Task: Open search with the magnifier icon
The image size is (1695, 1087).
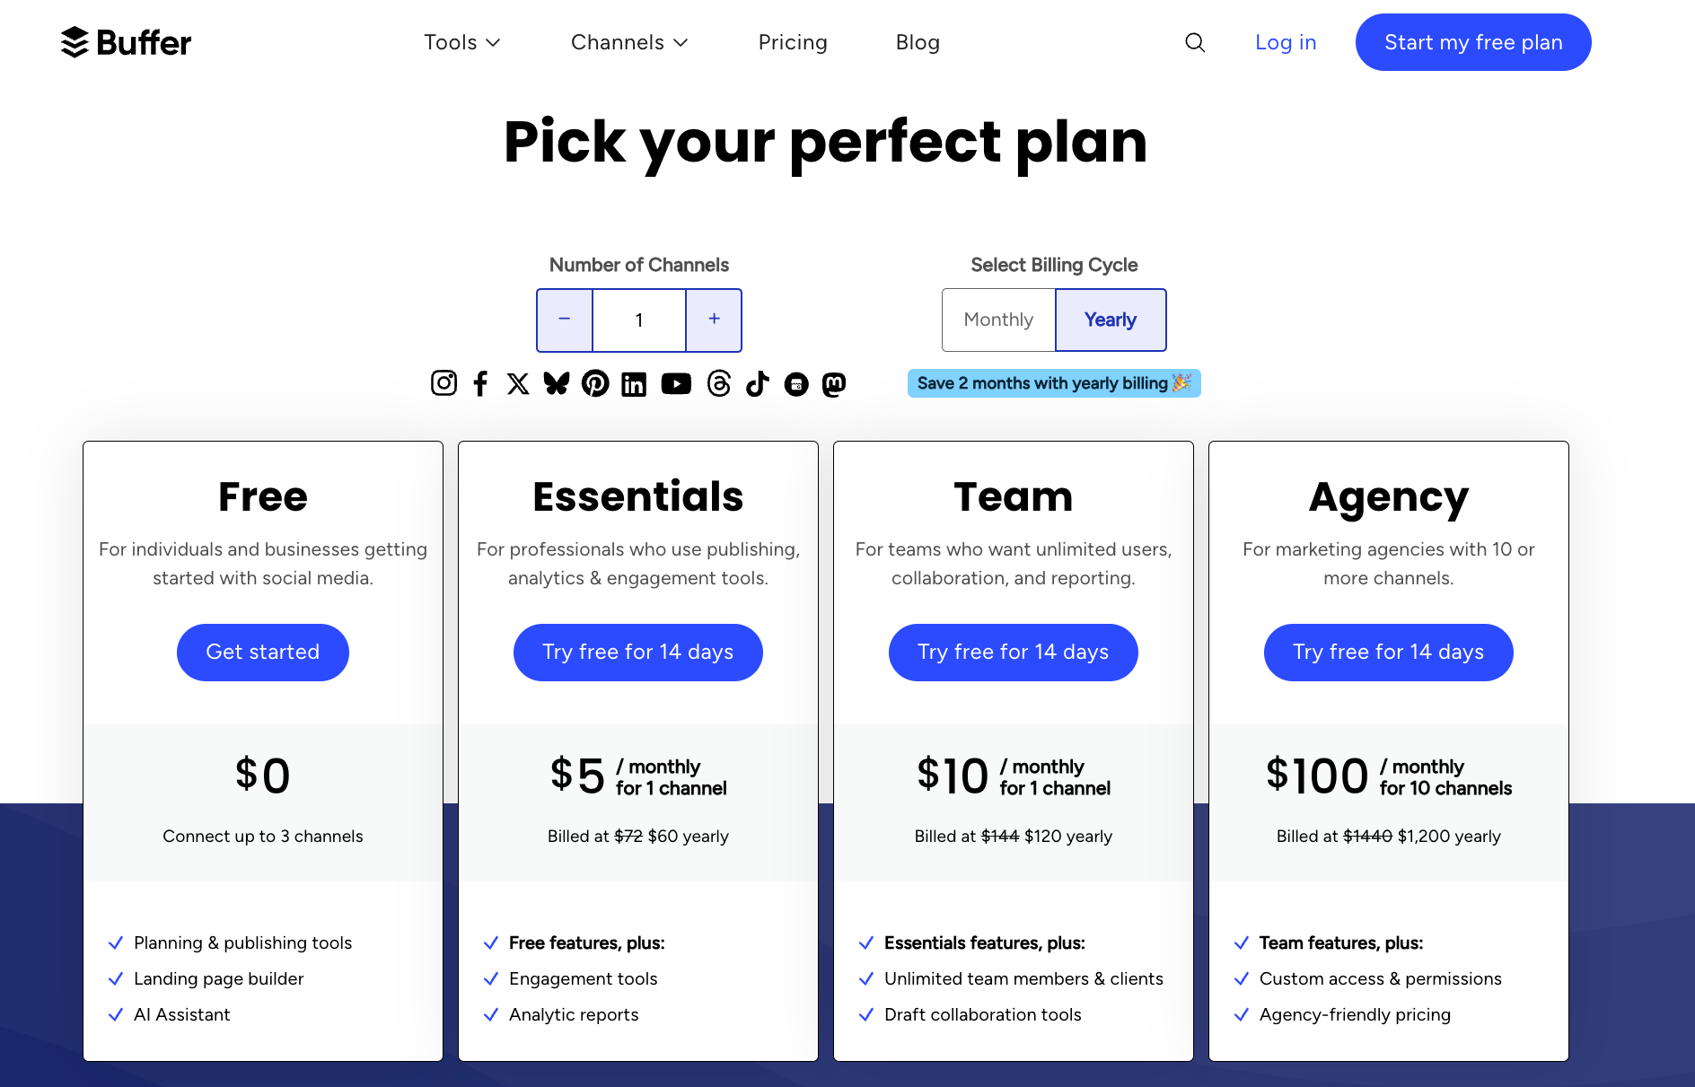Action: click(x=1195, y=42)
